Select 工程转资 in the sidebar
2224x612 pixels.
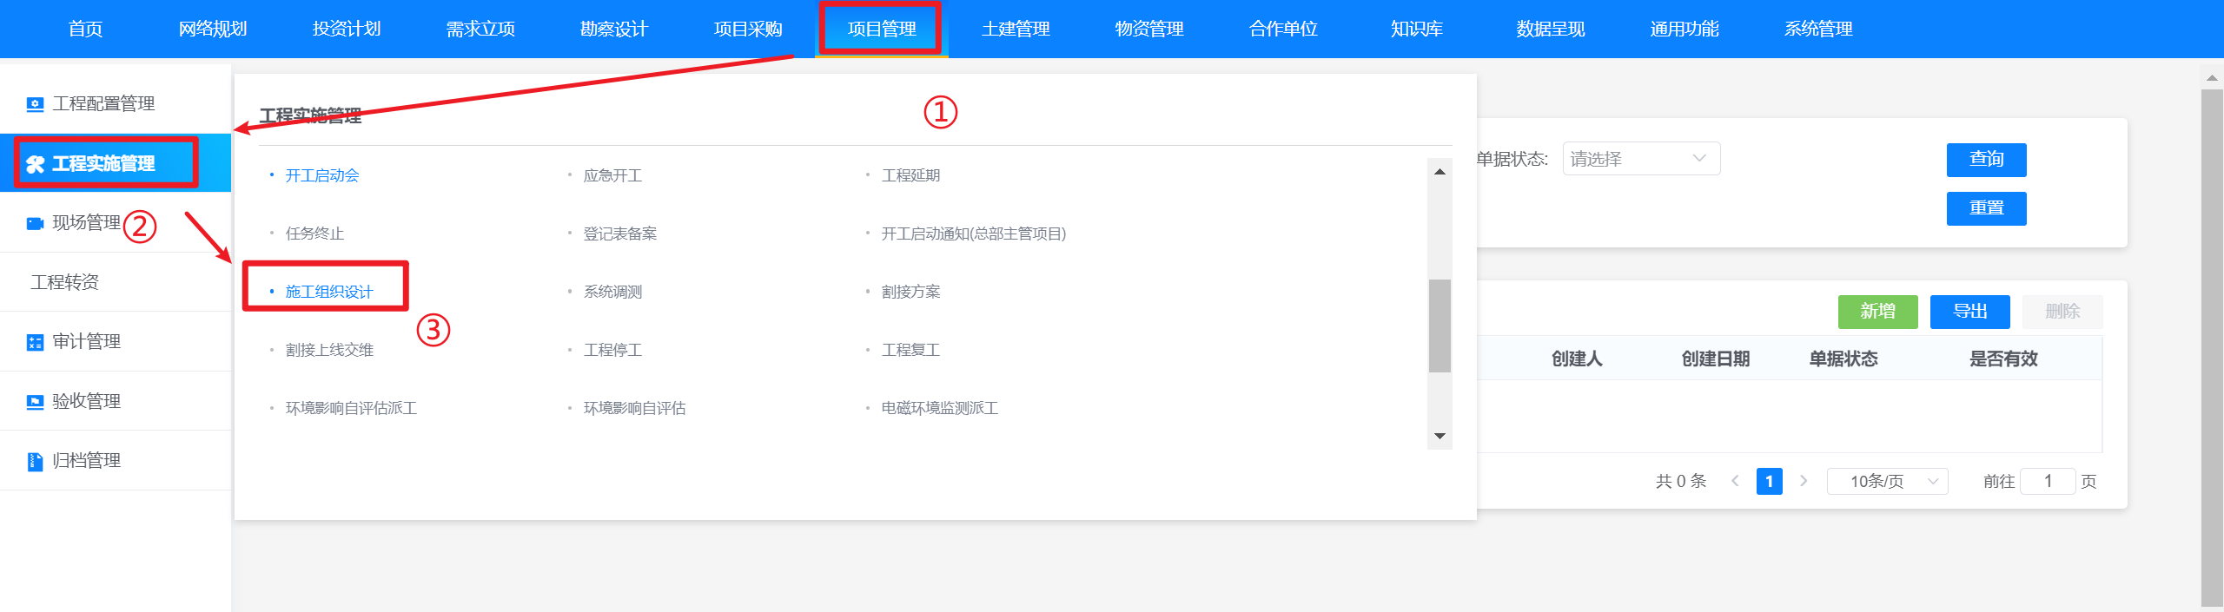pyautogui.click(x=65, y=282)
